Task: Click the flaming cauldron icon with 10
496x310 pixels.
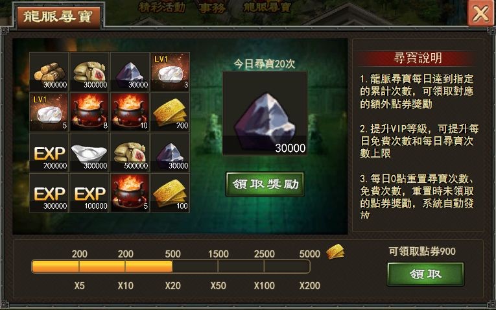Action: coord(130,112)
